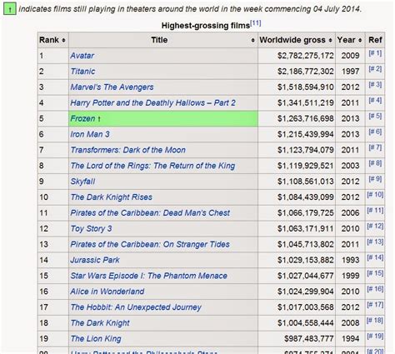Select year 1997 in Titanic row

coord(351,72)
